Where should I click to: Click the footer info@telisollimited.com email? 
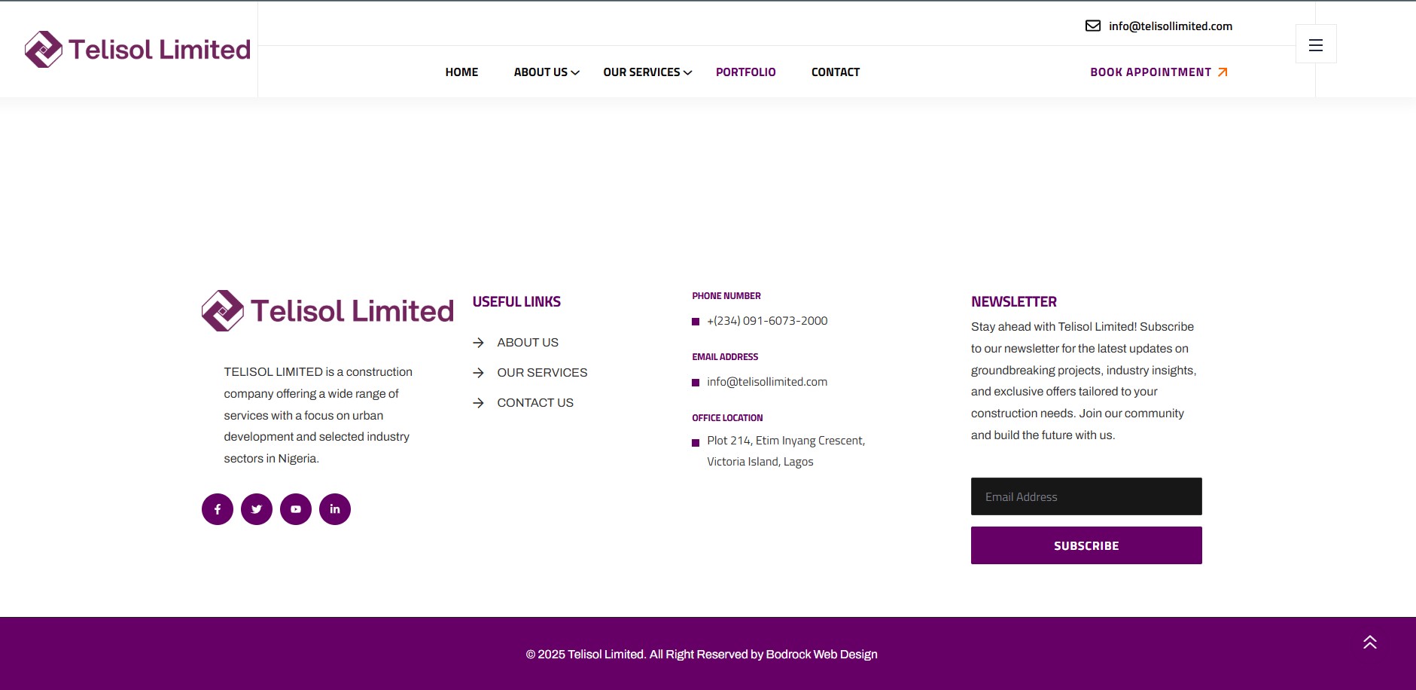tap(766, 382)
